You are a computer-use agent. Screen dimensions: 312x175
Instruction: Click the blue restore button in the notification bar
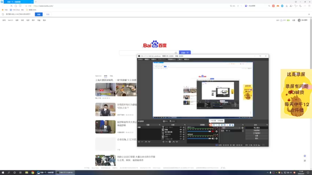(39, 14)
